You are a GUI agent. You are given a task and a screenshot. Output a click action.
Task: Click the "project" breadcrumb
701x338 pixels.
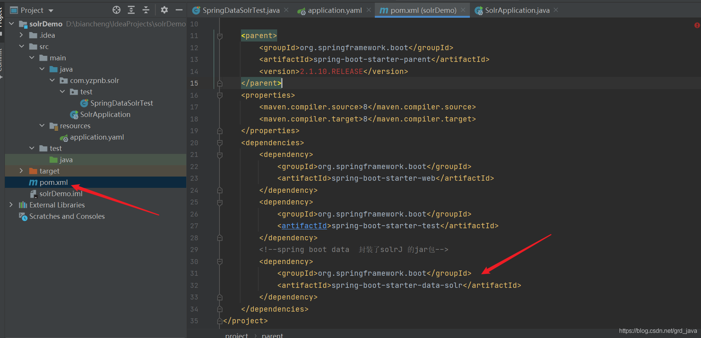pyautogui.click(x=237, y=335)
